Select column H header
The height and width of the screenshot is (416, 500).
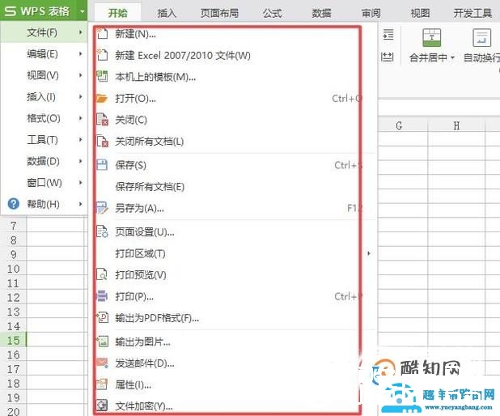(x=456, y=125)
